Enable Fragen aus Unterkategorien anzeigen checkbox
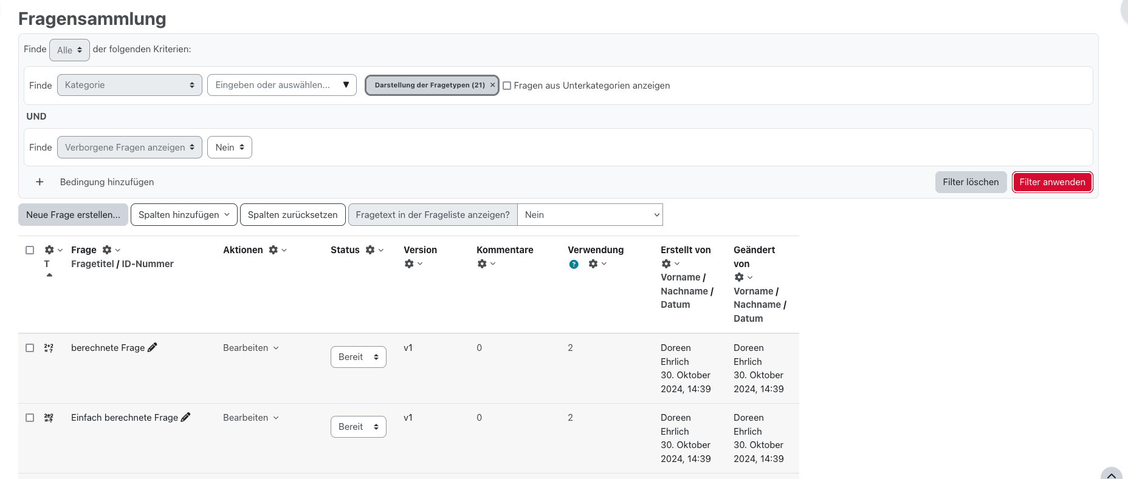Screen dimensions: 1128x479 coord(507,86)
